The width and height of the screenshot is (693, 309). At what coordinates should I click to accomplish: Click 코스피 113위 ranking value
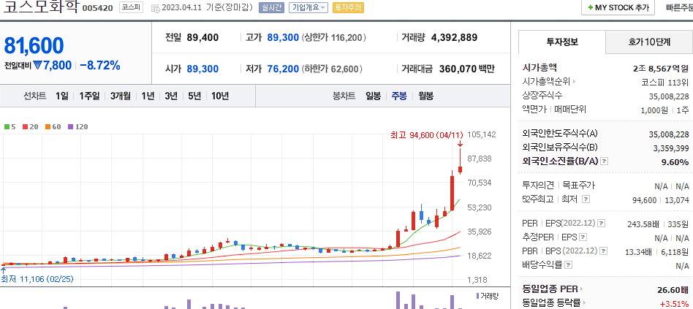[665, 82]
